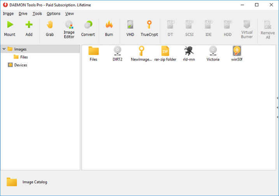Open the TrueCrypt tool
The width and height of the screenshot is (279, 196).
click(149, 29)
